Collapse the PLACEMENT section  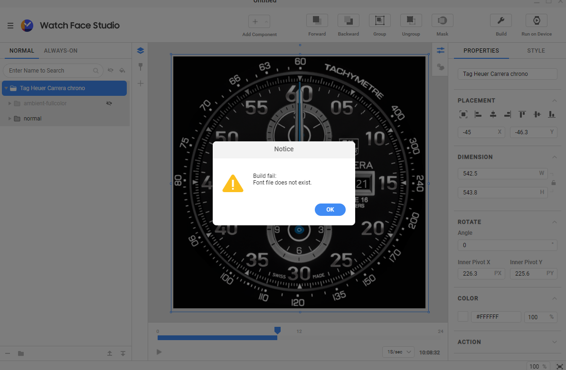click(x=555, y=101)
